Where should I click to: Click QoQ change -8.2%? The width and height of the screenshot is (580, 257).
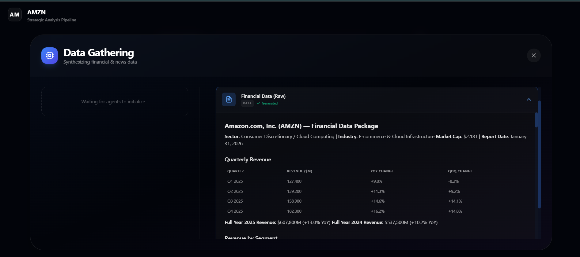453,181
